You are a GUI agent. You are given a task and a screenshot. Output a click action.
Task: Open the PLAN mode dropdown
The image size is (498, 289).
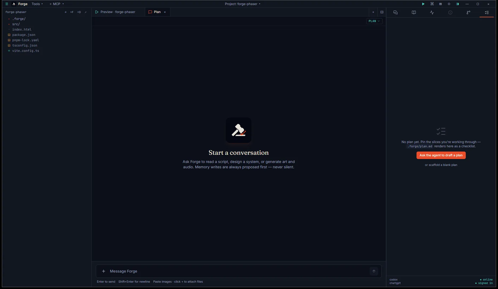(x=374, y=21)
